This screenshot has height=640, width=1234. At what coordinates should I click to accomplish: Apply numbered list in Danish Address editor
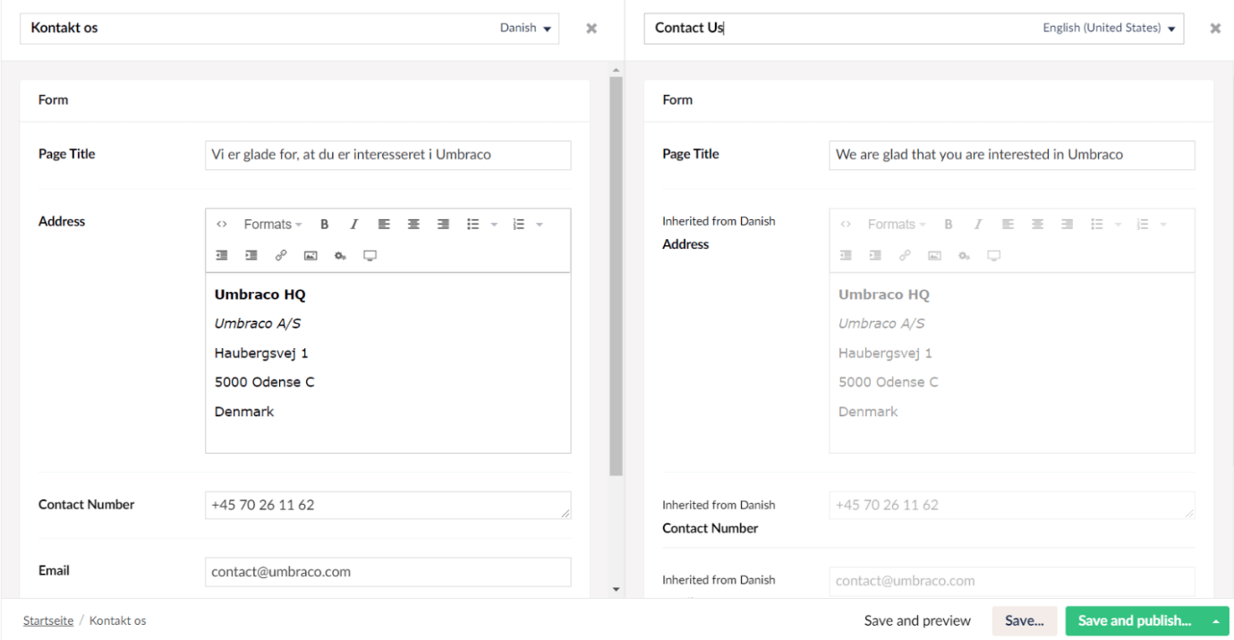pyautogui.click(x=518, y=225)
